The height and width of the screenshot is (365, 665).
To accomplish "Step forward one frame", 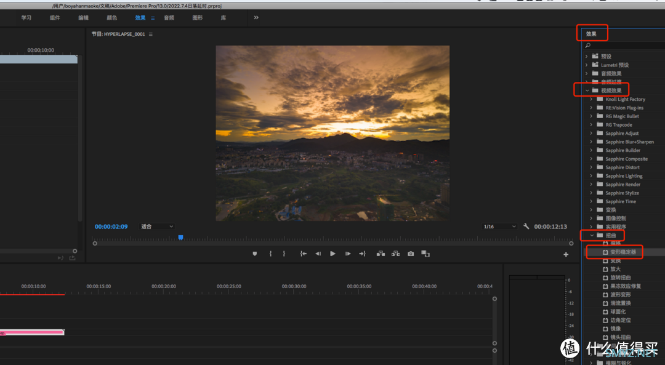I will coord(348,254).
